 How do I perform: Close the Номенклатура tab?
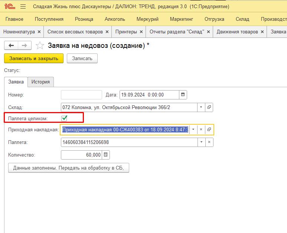coord(39,32)
